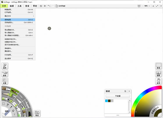
Task: Click the wide button in samples panel
Action: click(118, 96)
